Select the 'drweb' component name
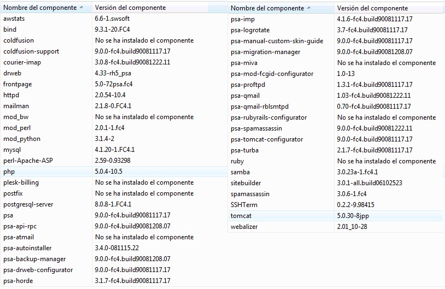 (12, 73)
